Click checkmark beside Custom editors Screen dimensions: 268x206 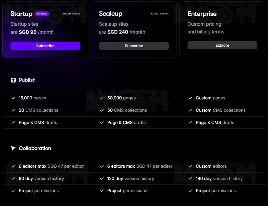pos(190,166)
